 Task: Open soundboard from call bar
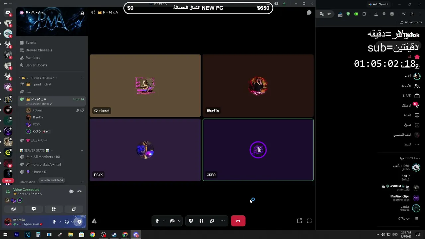(x=212, y=221)
